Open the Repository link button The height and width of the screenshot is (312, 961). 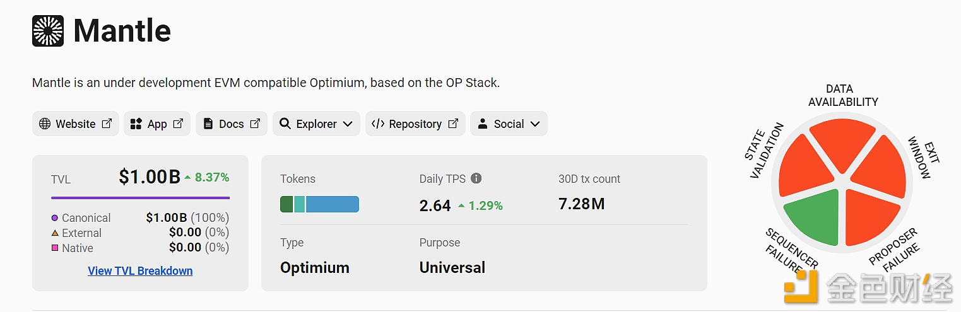(415, 124)
